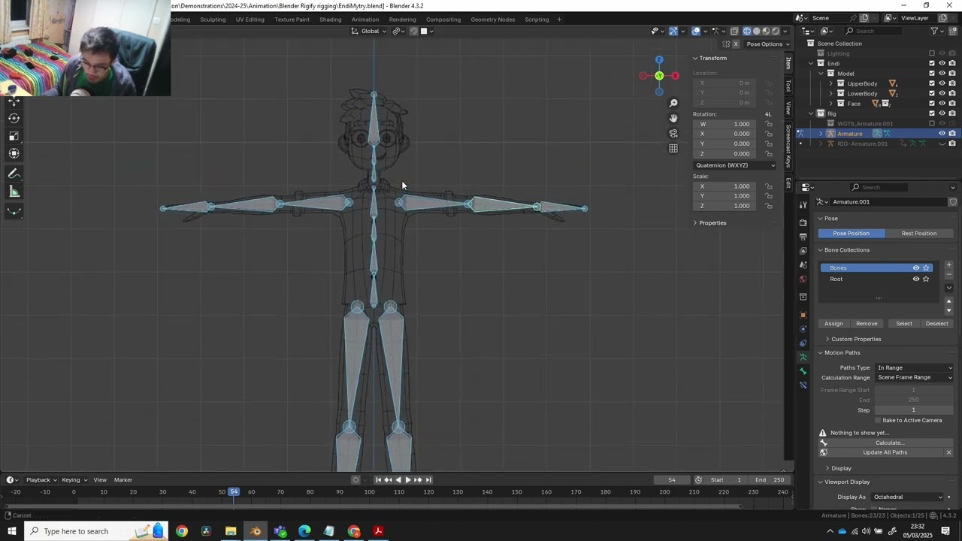This screenshot has width=962, height=541.
Task: Hide the Armature object in viewport
Action: (942, 134)
